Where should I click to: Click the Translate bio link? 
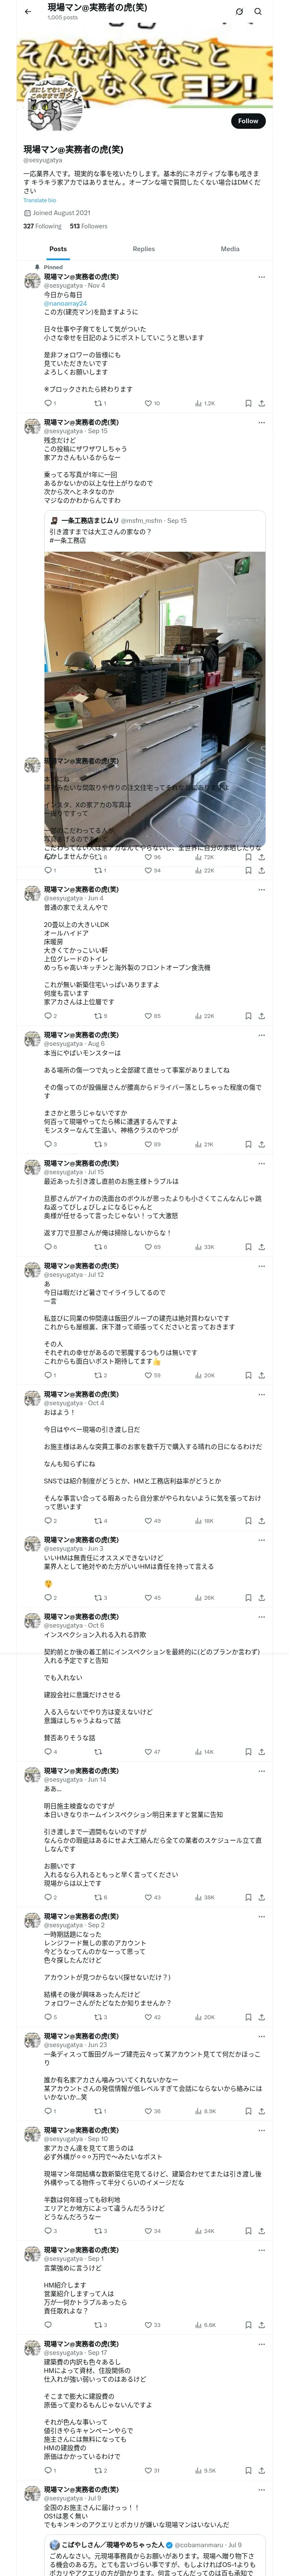[x=40, y=200]
